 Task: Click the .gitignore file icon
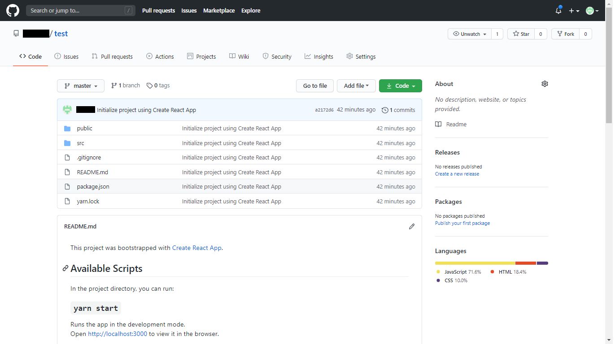[67, 158]
